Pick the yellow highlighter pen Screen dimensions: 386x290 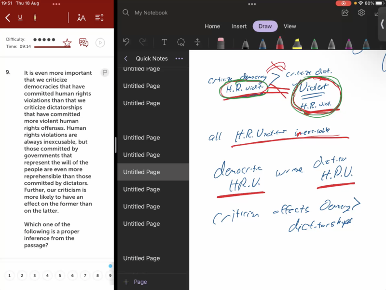tap(297, 42)
